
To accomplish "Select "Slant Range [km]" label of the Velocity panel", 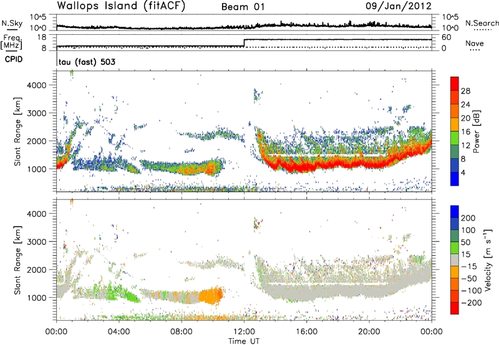I will coord(17,260).
